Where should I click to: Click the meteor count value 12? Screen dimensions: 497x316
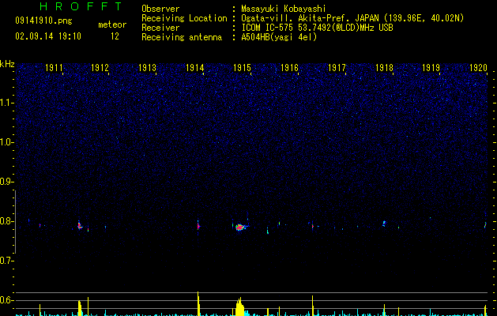point(115,36)
